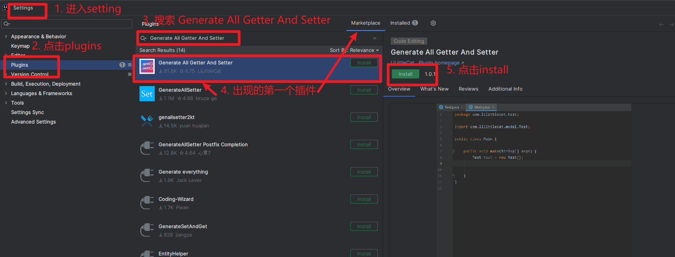This screenshot has width=675, height=257.
Task: Click the plugin search field magnifier icon
Action: tap(144, 38)
